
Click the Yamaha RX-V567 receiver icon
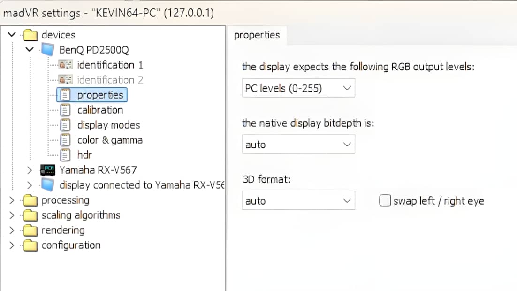[47, 170]
